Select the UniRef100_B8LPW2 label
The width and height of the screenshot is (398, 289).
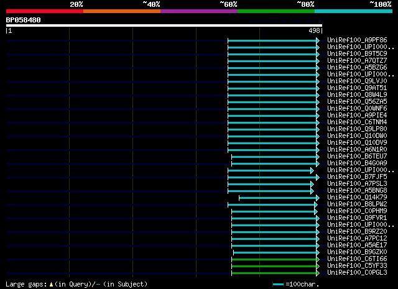pos(357,204)
